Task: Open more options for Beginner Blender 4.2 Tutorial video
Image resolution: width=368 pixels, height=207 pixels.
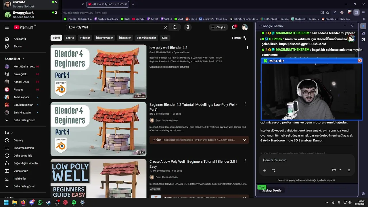Action: pyautogui.click(x=245, y=104)
